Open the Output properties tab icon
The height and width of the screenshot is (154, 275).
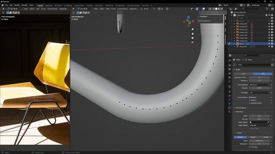[229, 69]
